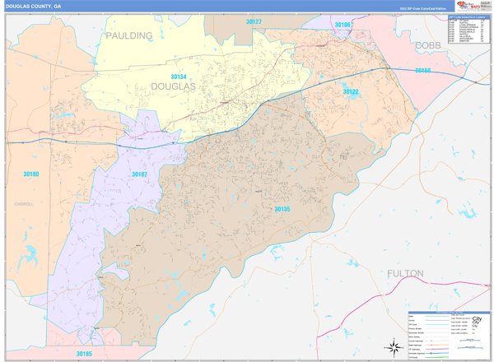The image size is (494, 362).
Task: Click the compass rose icon
Action: (x=394, y=346)
